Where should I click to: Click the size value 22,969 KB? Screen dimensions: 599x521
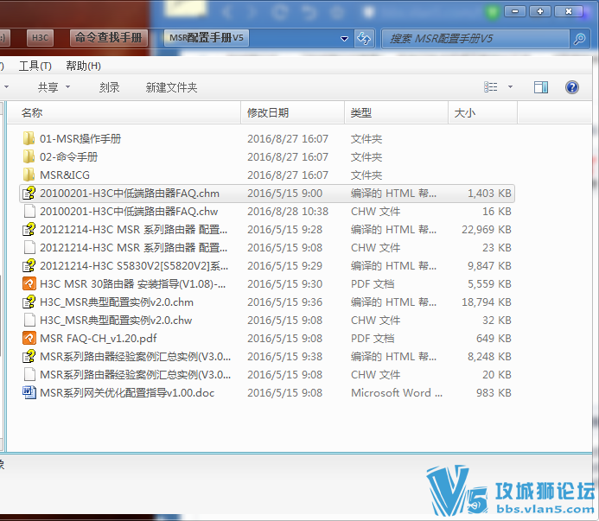[x=487, y=230]
